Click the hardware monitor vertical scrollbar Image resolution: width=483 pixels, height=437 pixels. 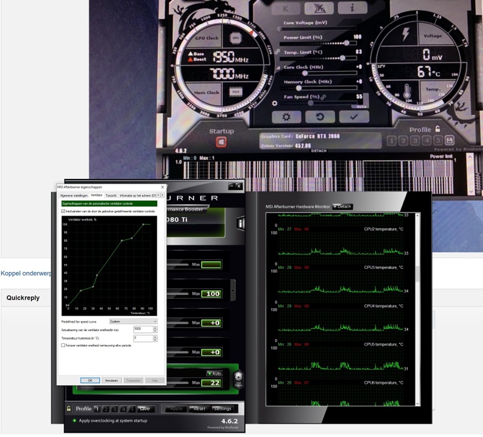point(417,309)
